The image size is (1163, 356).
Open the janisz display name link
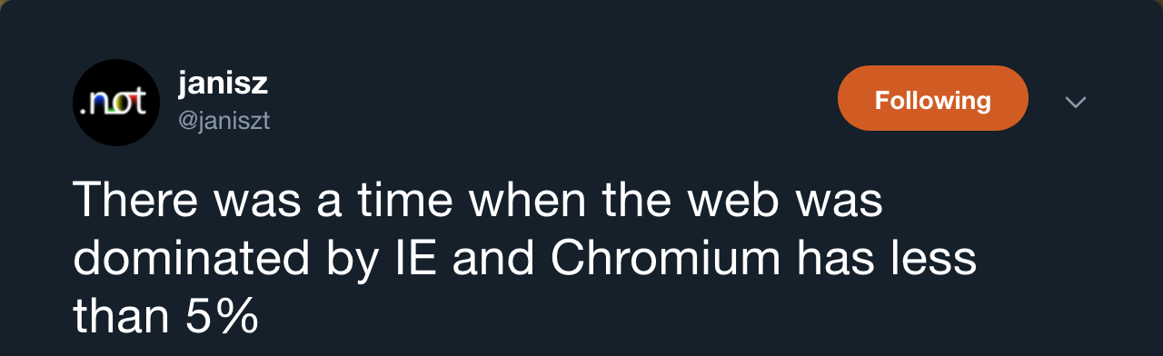(223, 84)
